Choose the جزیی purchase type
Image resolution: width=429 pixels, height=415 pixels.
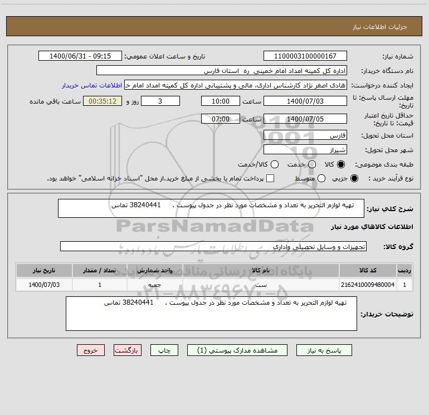click(x=354, y=178)
